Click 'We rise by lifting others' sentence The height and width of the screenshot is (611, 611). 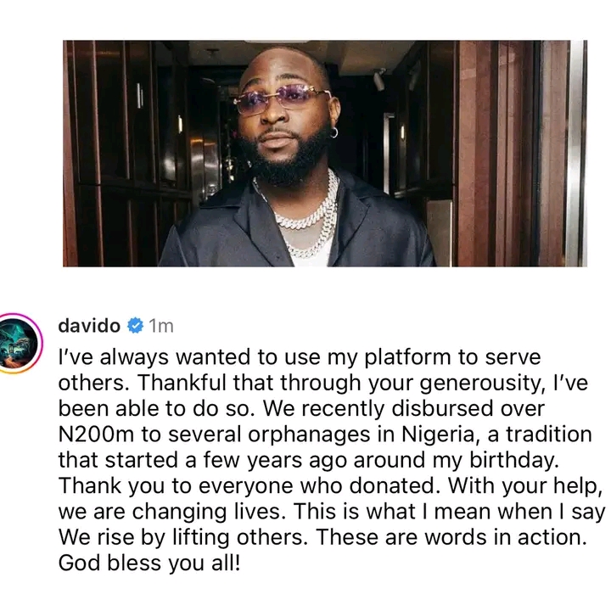click(183, 537)
